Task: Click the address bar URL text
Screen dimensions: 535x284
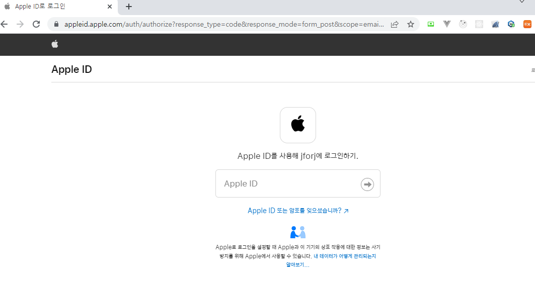Action: pos(224,24)
